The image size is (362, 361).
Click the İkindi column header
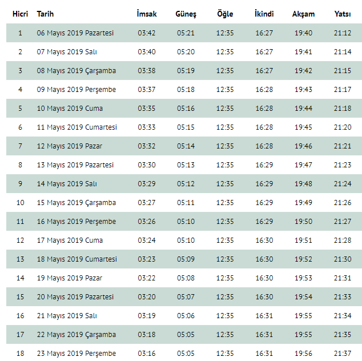point(264,14)
